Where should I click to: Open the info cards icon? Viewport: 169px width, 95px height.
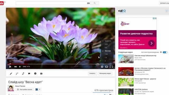pos(35,73)
